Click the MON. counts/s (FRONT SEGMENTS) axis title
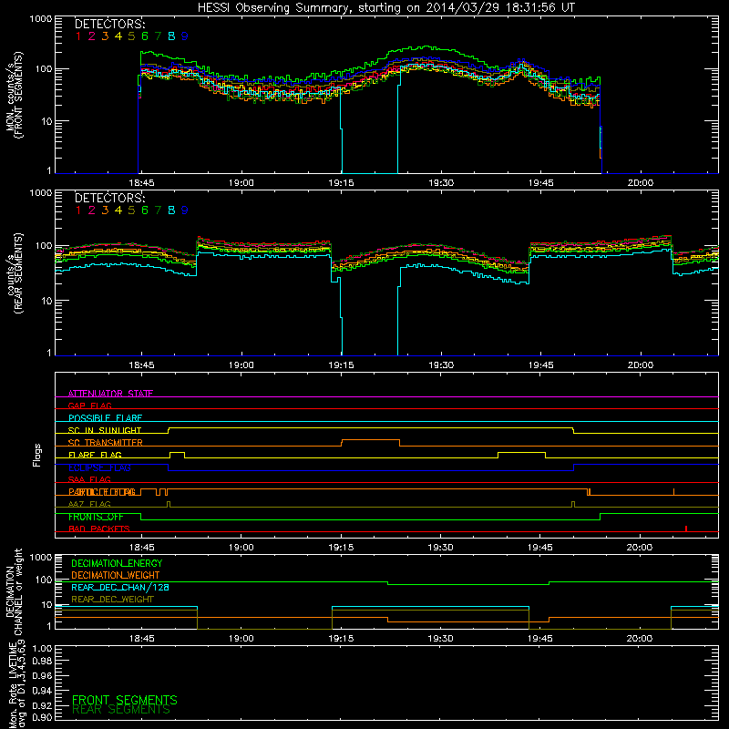 [14, 95]
